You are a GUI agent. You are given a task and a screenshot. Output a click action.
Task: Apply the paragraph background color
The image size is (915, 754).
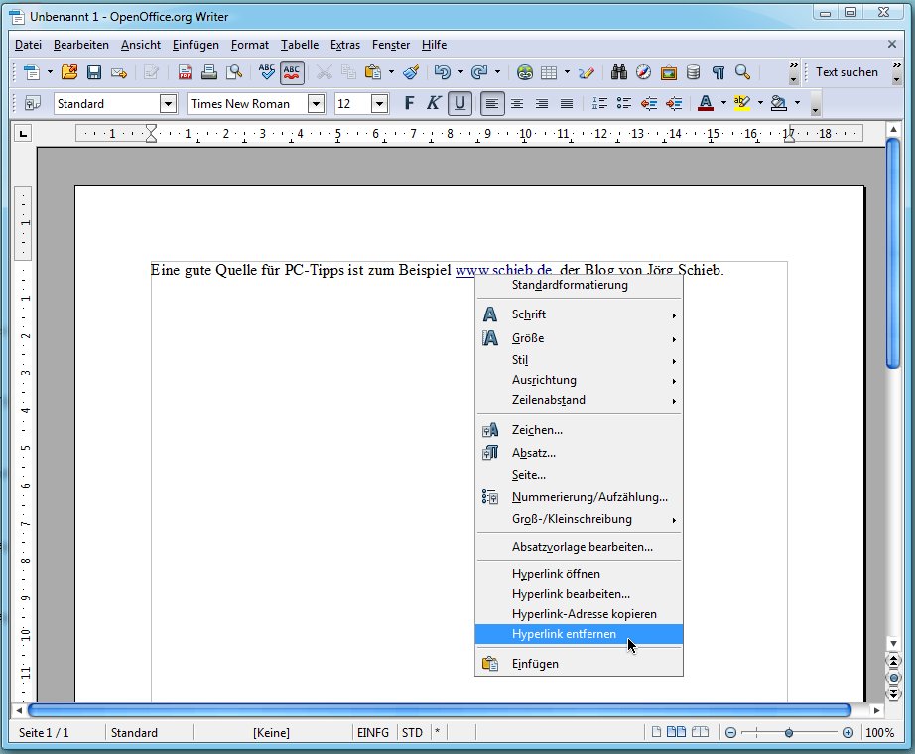pyautogui.click(x=778, y=104)
